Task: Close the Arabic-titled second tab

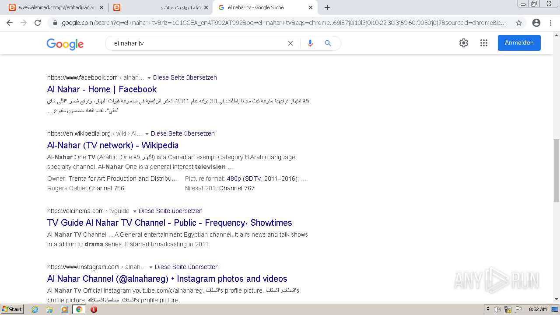Action: tap(206, 7)
